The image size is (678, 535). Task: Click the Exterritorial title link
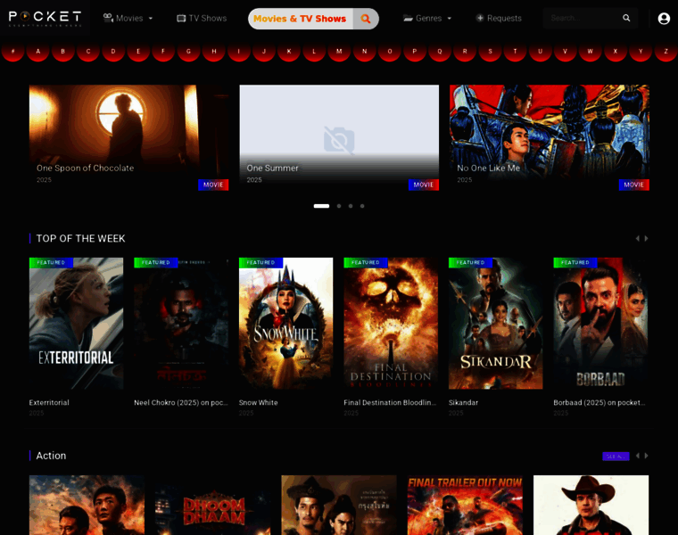click(49, 402)
